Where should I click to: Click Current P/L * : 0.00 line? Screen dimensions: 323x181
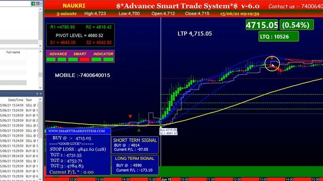[72, 172]
